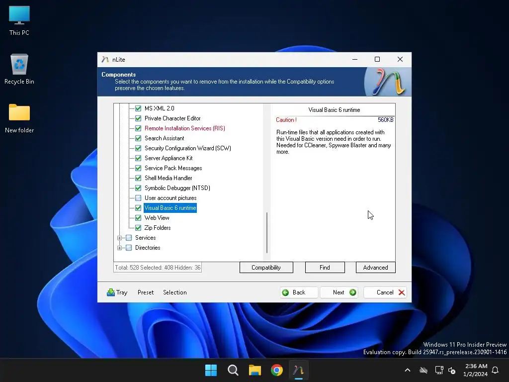Open taskbar Search
509x382 pixels.
click(233, 370)
